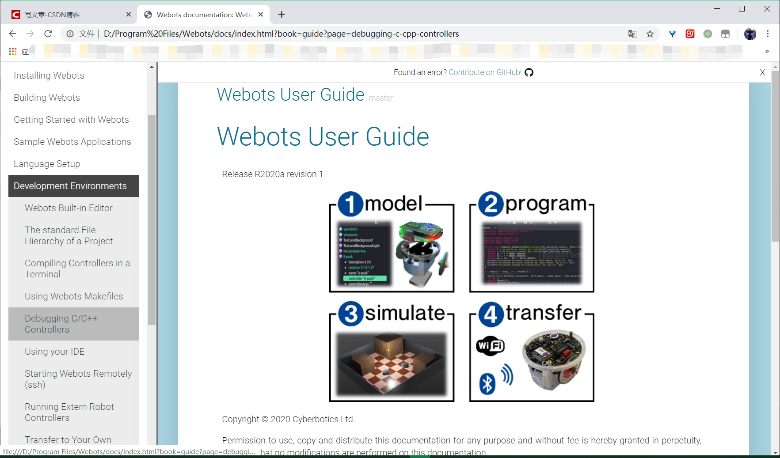Viewport: 780px width, 458px height.
Task: Click the blue kite extension icon
Action: (672, 34)
